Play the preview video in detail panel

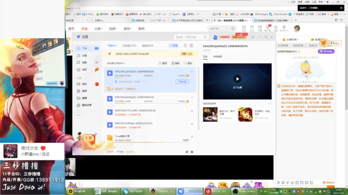tap(237, 79)
